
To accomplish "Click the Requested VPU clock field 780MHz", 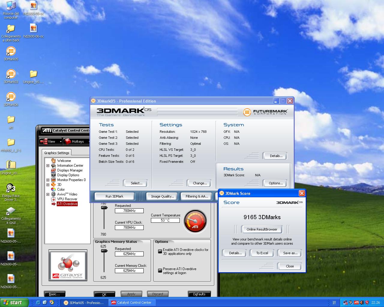I will coord(129,211).
